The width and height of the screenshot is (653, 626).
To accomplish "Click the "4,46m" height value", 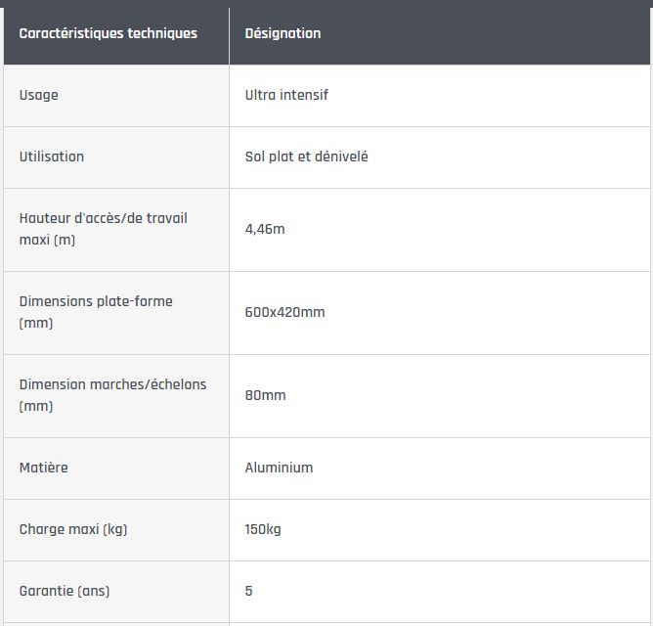I will [265, 229].
